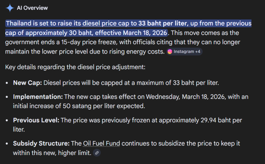
Task: Click the chain link icon after Subsidy Structure
Action: pyautogui.click(x=97, y=153)
